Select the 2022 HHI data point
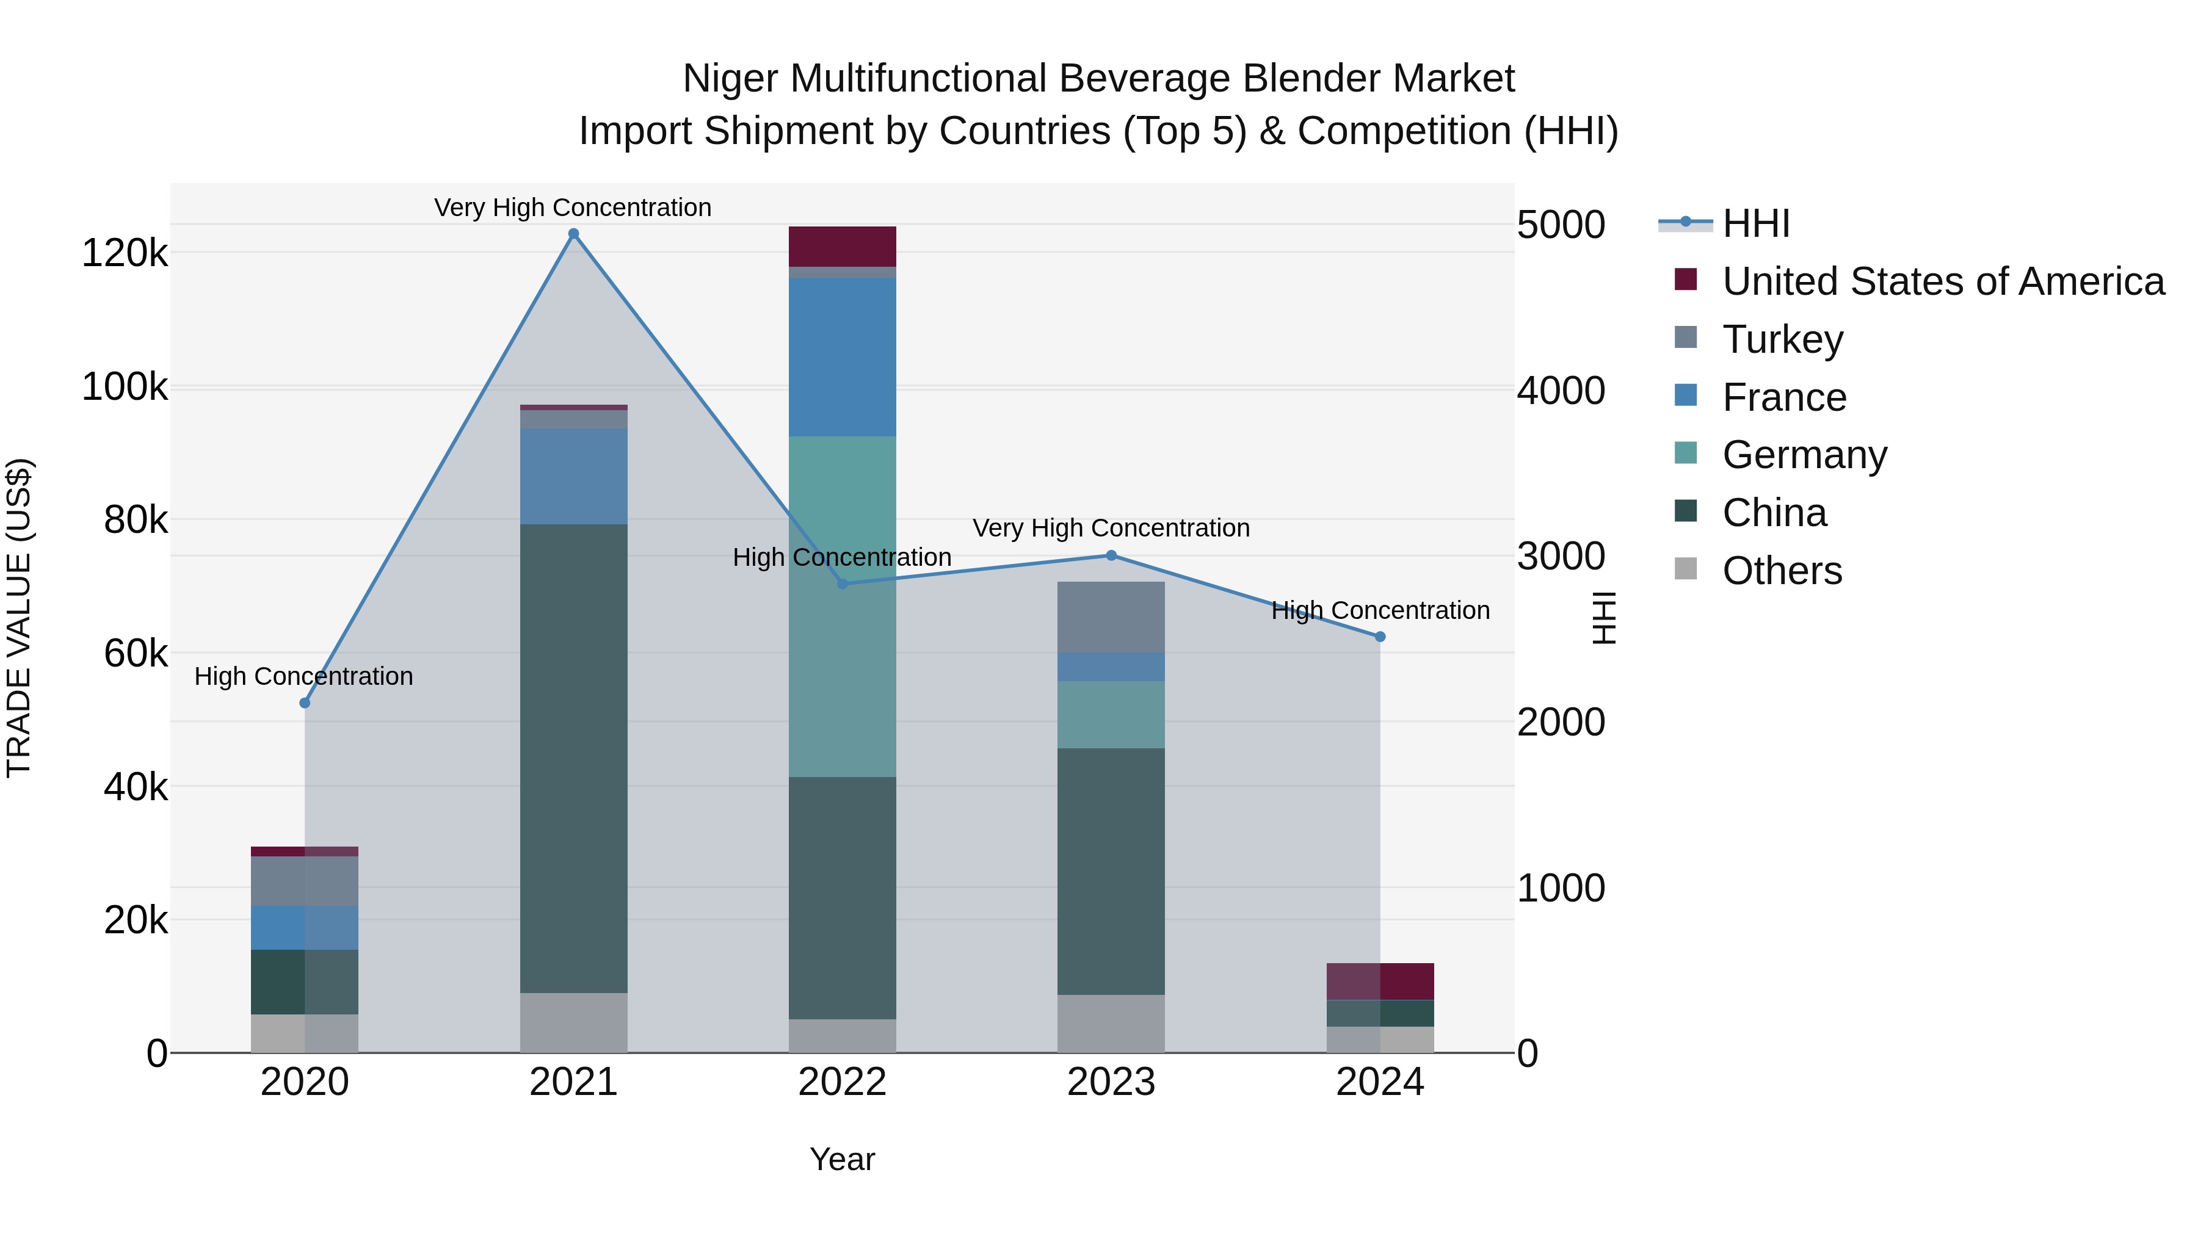2198x1236 pixels. (x=842, y=584)
